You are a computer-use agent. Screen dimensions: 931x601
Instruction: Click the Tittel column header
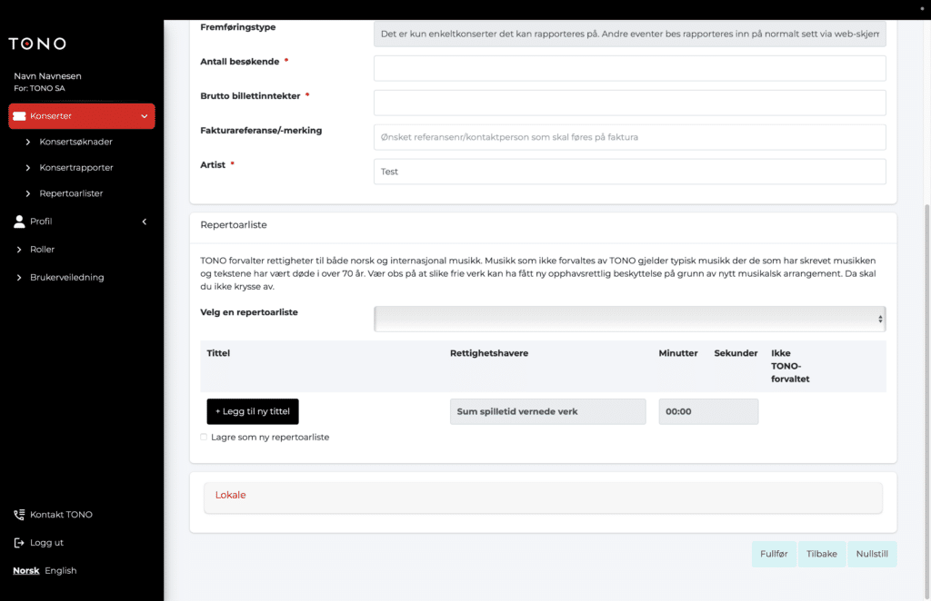click(218, 353)
